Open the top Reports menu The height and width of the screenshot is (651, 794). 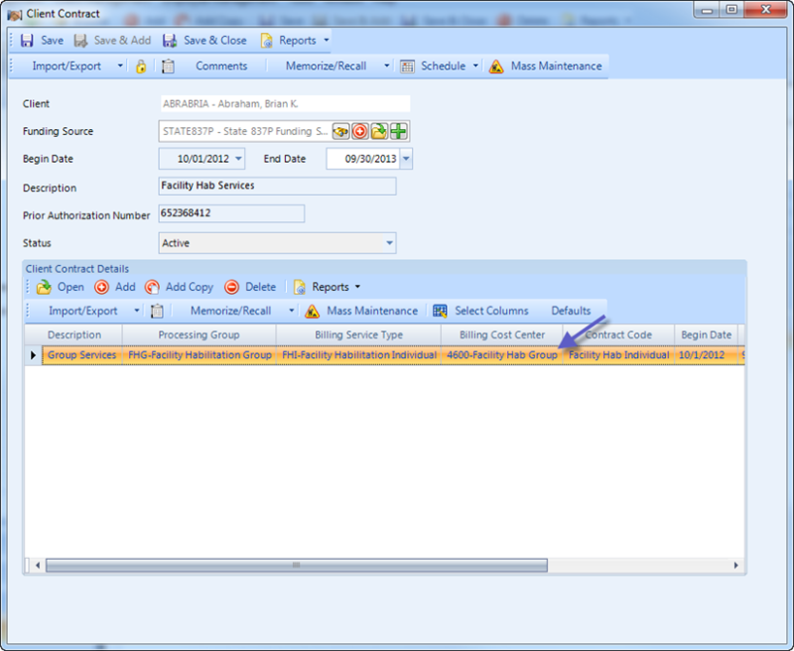[295, 41]
